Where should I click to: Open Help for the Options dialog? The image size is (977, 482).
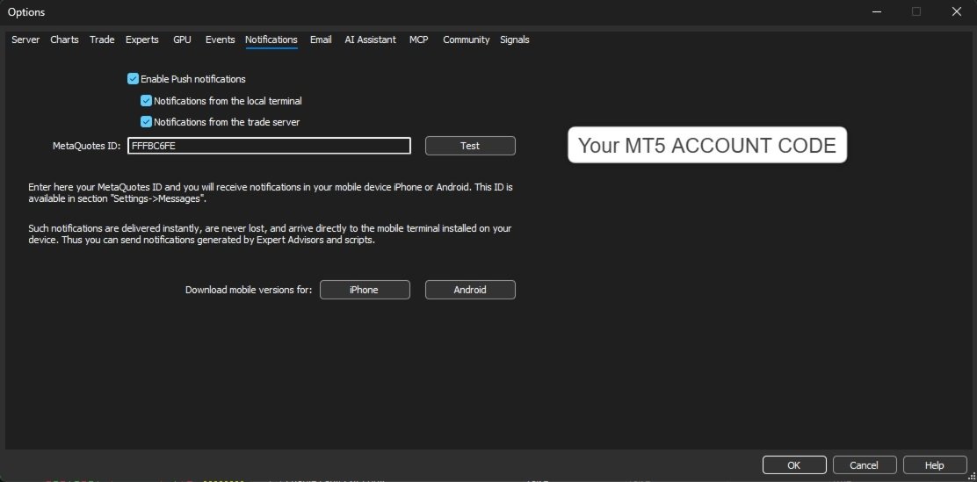[x=935, y=465]
